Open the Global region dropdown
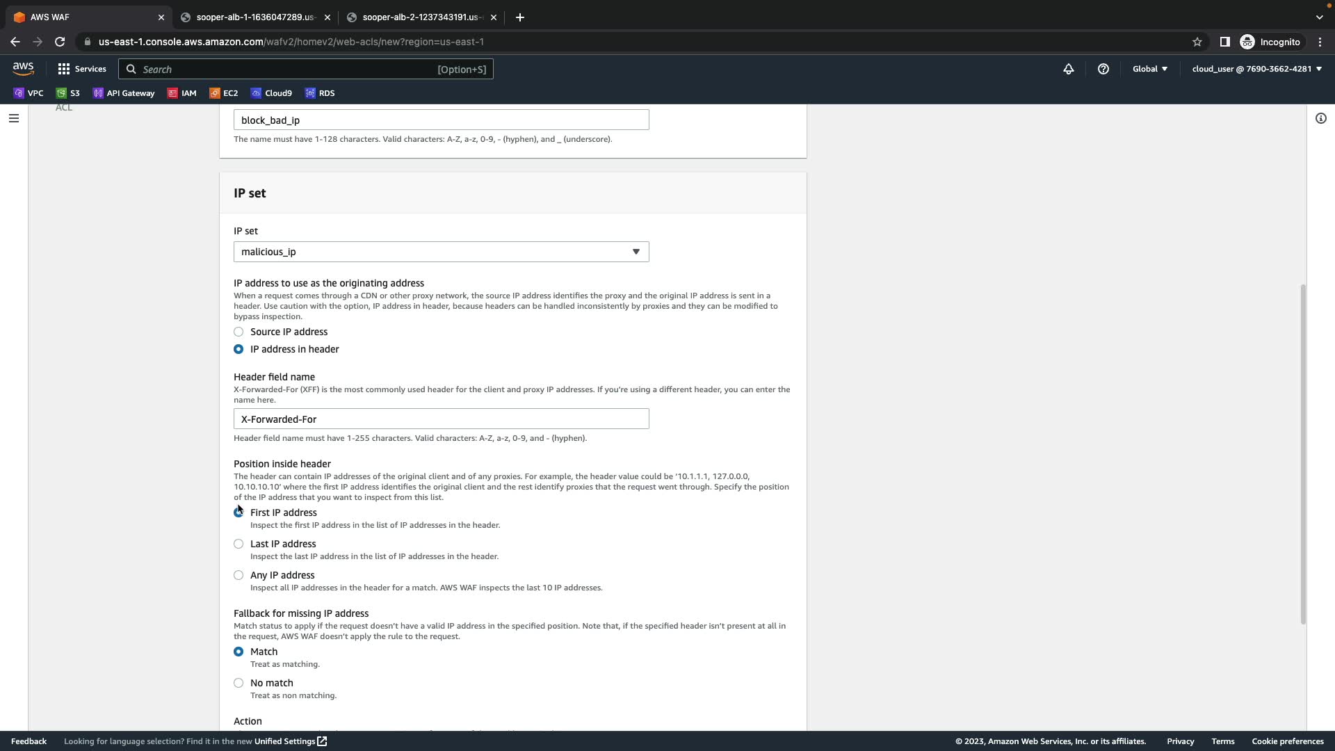Image resolution: width=1335 pixels, height=751 pixels. pyautogui.click(x=1149, y=69)
